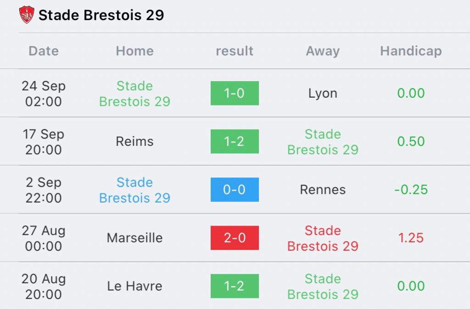Select the Date column header

(44, 51)
